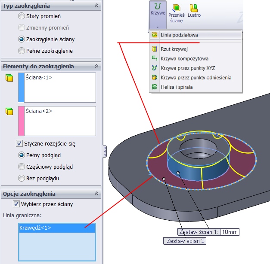
Task: Choose Krzywa przez punkty XYZ entry
Action: pos(196,68)
